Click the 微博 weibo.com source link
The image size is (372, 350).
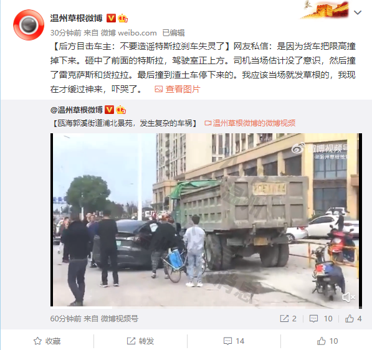coord(128,33)
